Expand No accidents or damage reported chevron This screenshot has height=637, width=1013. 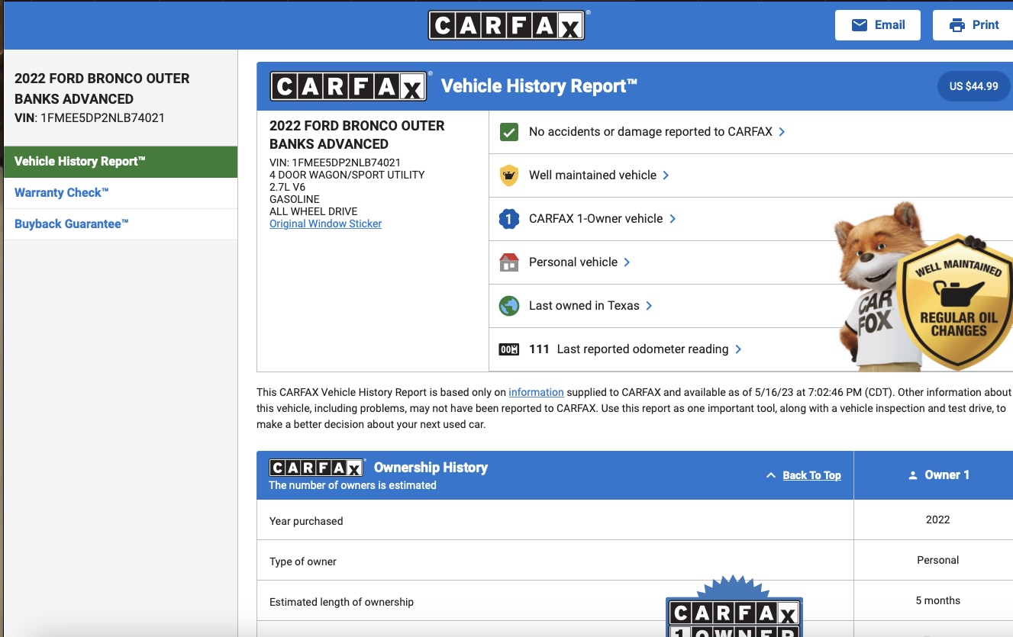[782, 132]
